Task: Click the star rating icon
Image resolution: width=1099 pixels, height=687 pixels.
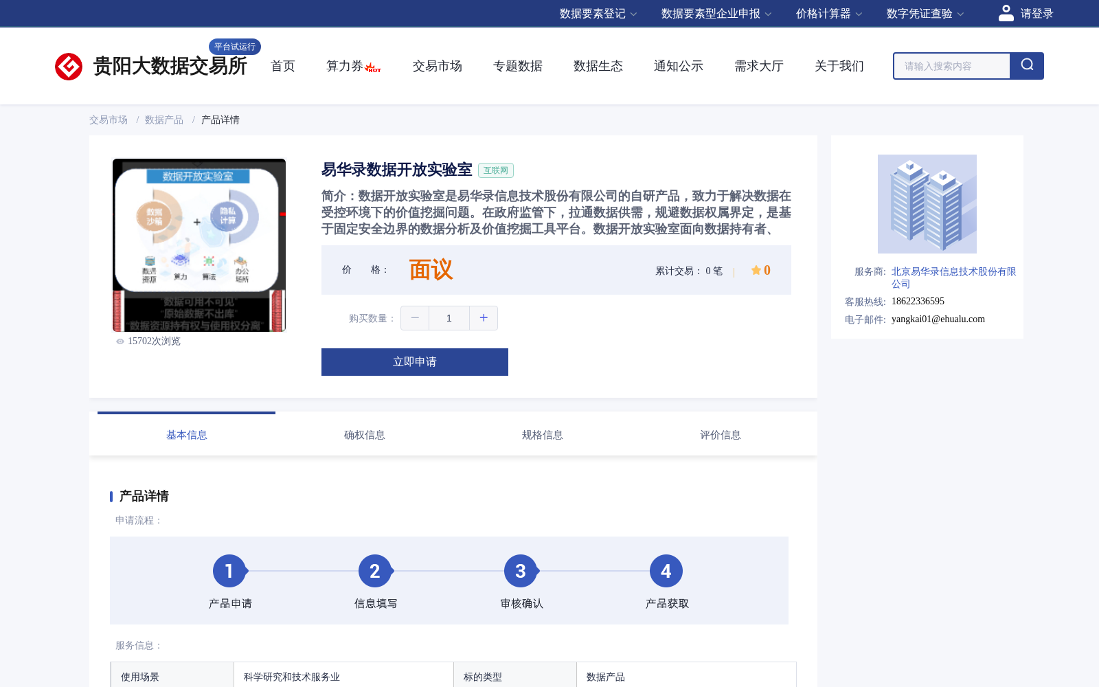Action: click(756, 270)
